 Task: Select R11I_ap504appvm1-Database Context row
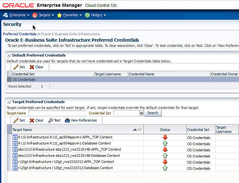pos(123,144)
